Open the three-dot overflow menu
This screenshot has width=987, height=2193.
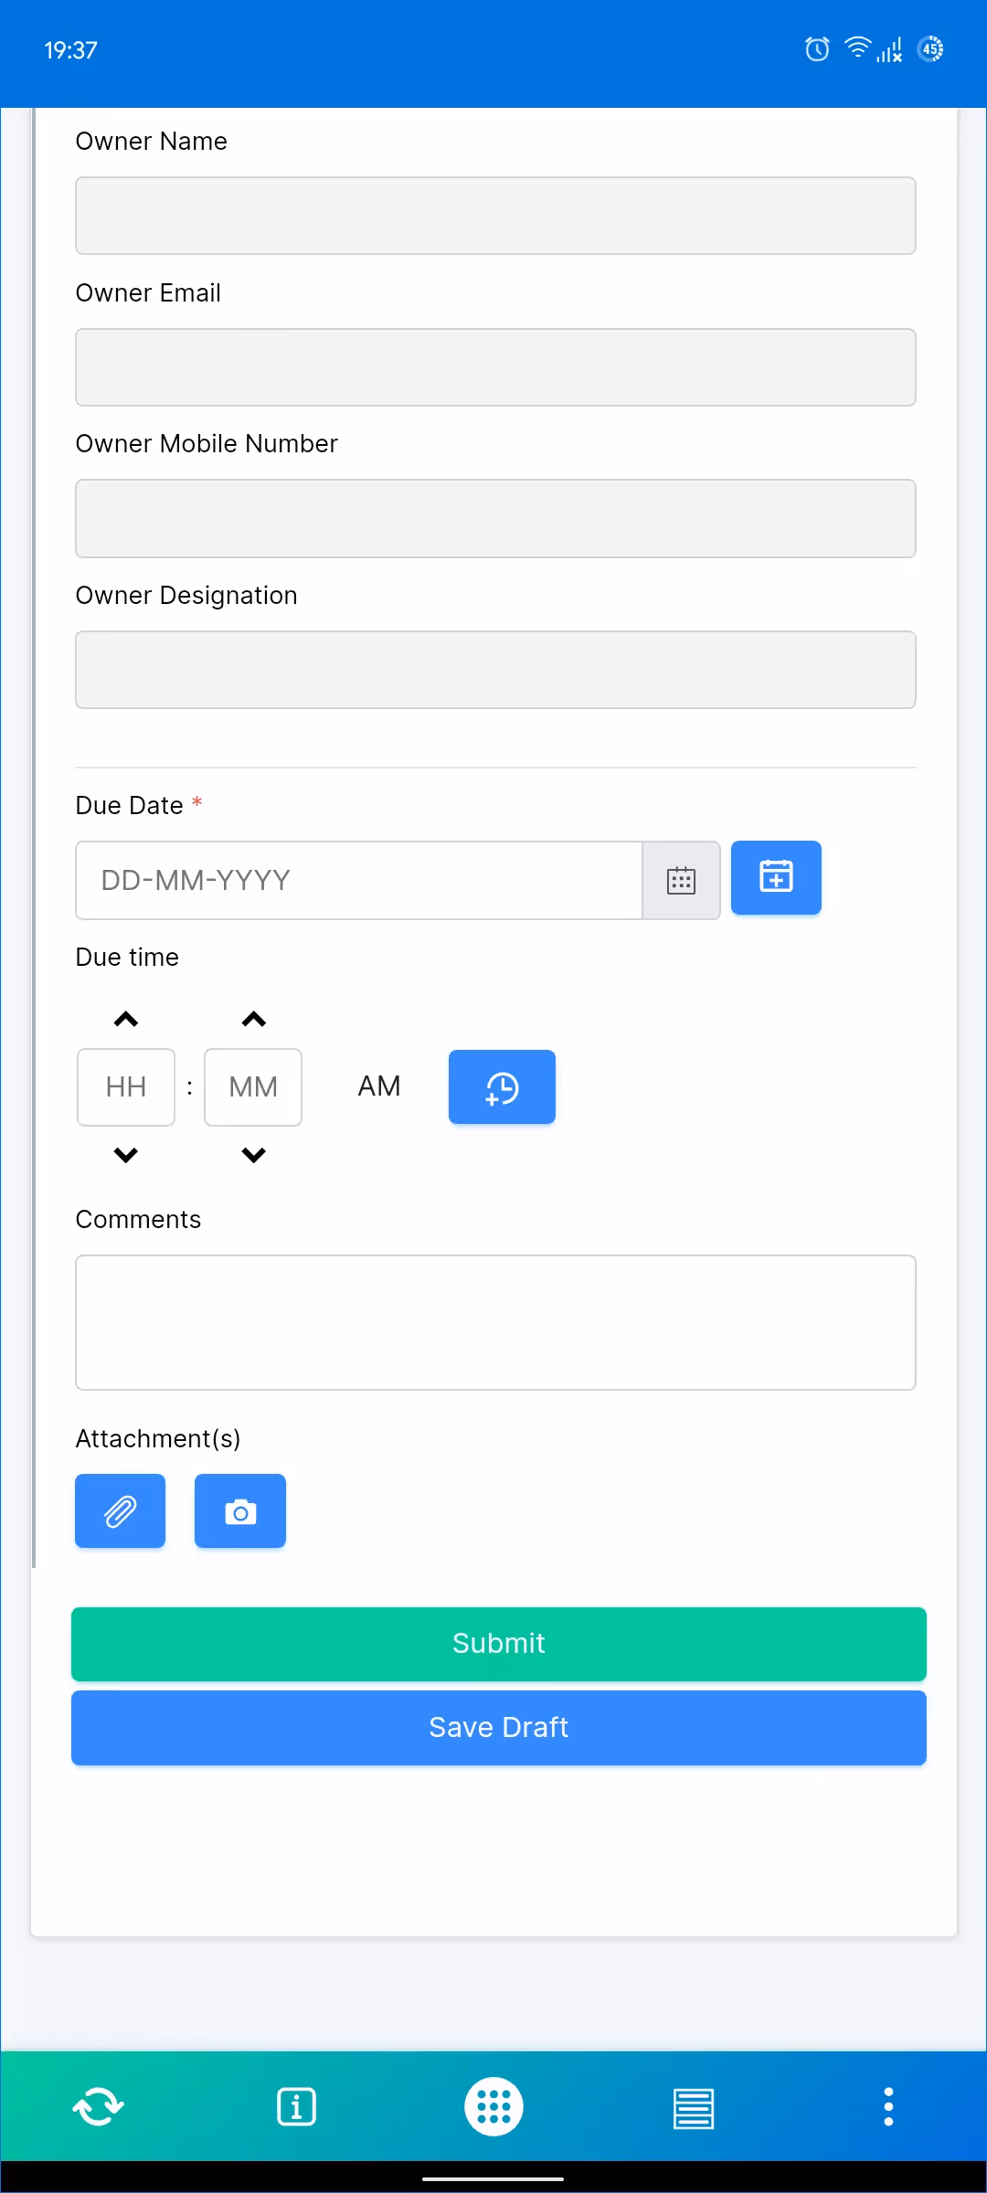tap(887, 2106)
